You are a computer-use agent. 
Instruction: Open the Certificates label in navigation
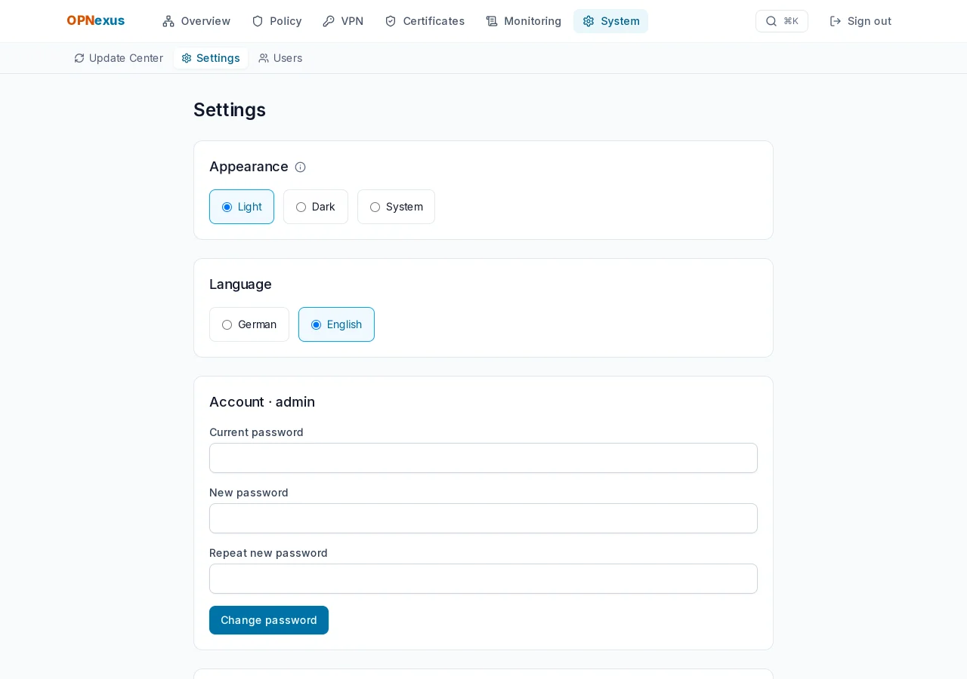point(434,21)
